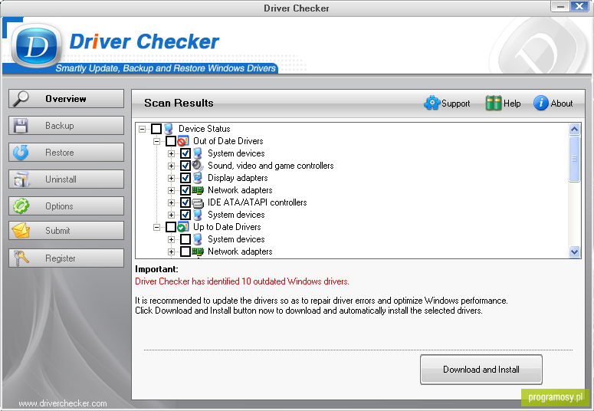Click the Overview magnifying glass icon

coord(21,99)
